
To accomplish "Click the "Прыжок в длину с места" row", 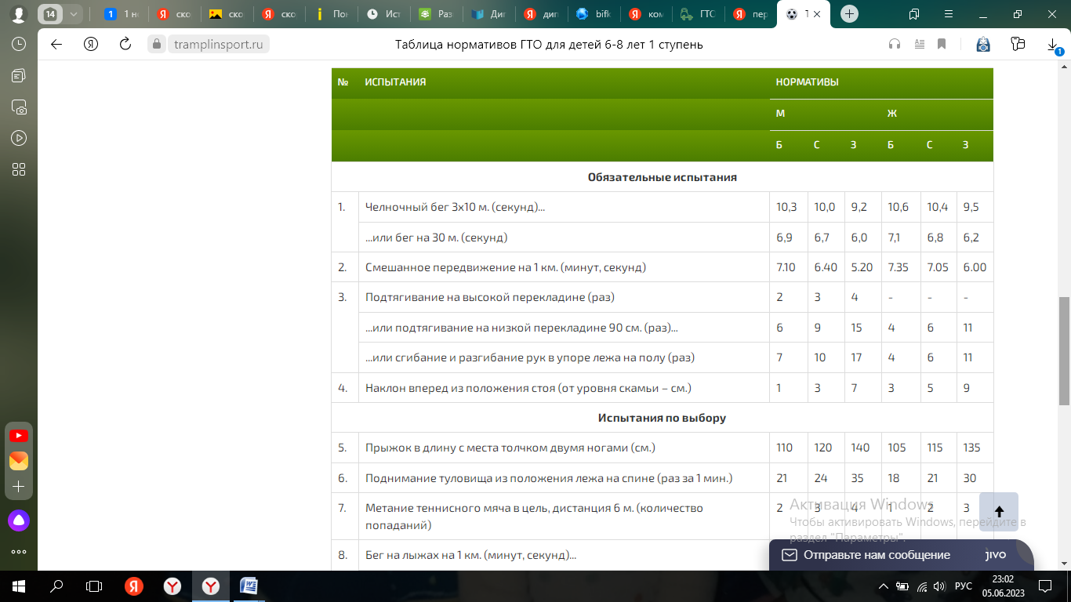I will click(663, 448).
